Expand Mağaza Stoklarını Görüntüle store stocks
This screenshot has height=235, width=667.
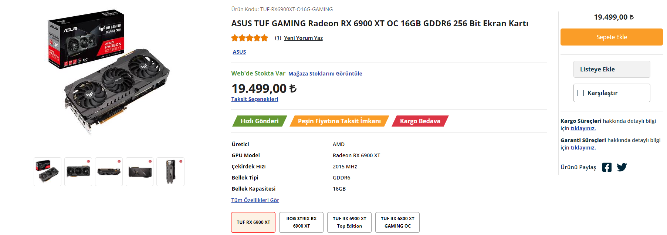pyautogui.click(x=325, y=73)
